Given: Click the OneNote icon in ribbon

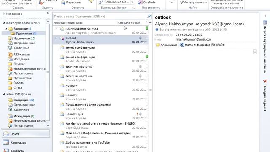Looking at the screenshot, I should point(140,2).
